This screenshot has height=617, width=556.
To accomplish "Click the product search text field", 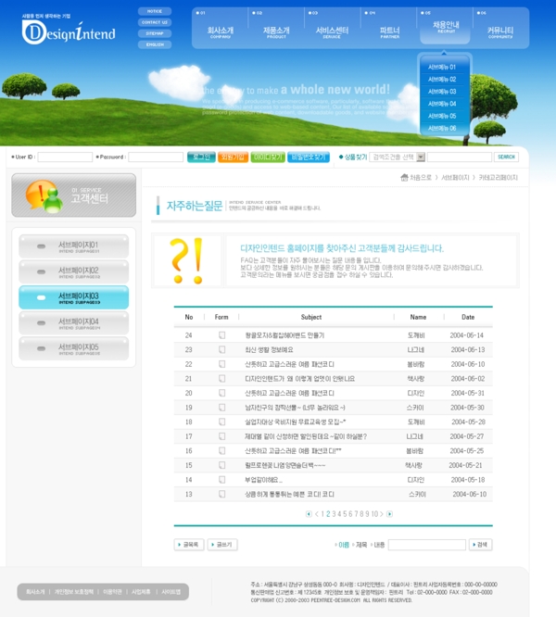I will (460, 157).
